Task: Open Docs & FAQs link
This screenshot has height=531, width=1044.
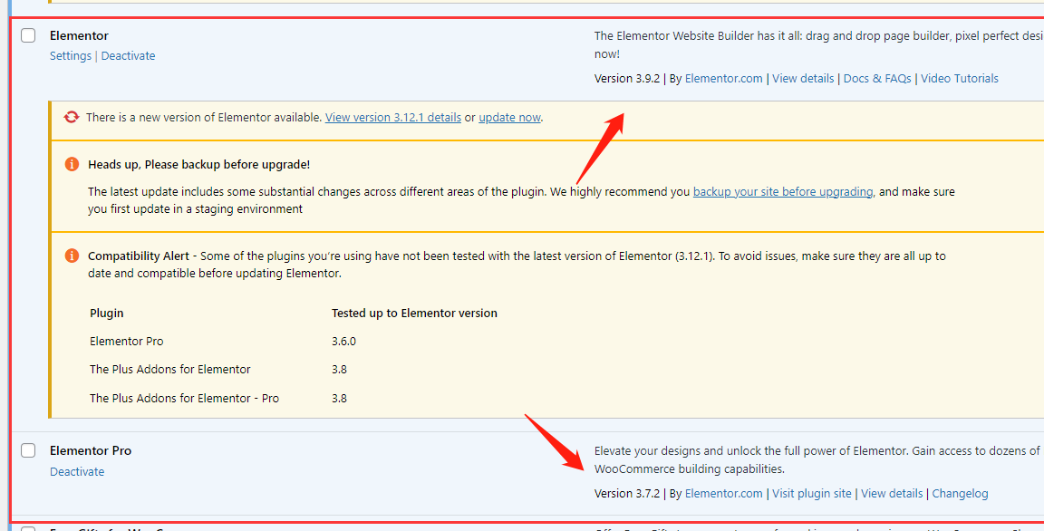Action: pyautogui.click(x=877, y=79)
